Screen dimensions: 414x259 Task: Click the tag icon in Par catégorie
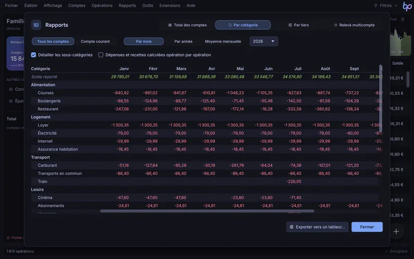click(230, 25)
